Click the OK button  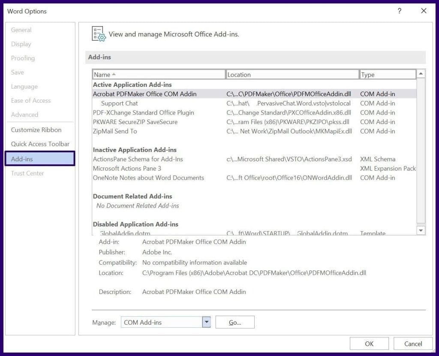[x=369, y=344]
